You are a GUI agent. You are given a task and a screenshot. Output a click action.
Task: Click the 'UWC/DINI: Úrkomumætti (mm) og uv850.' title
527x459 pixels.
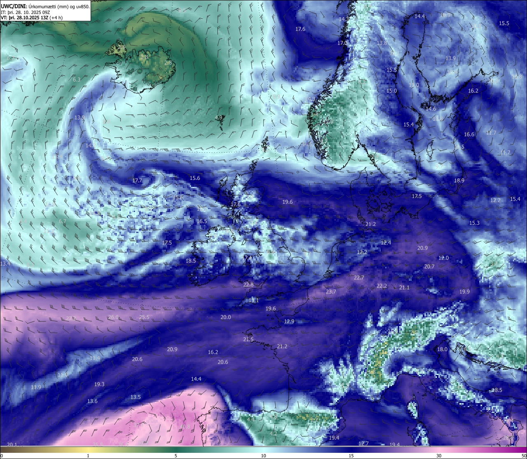tap(45, 7)
